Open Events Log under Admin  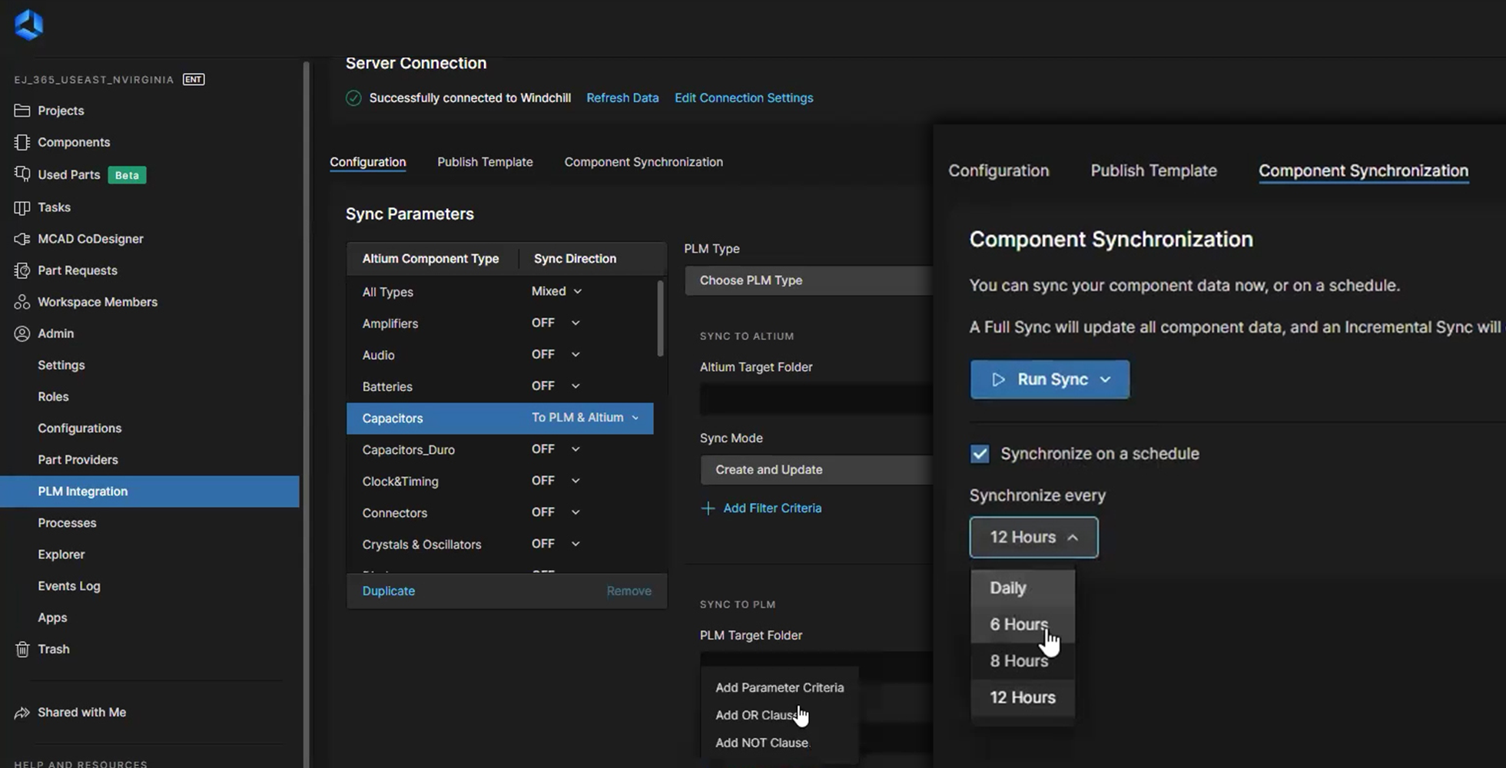[x=69, y=586]
